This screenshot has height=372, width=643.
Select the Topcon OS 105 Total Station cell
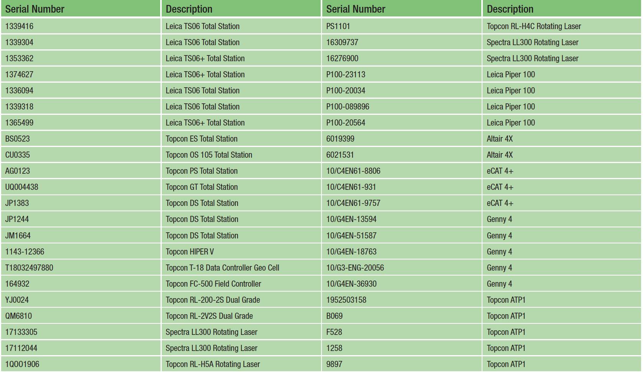(209, 155)
